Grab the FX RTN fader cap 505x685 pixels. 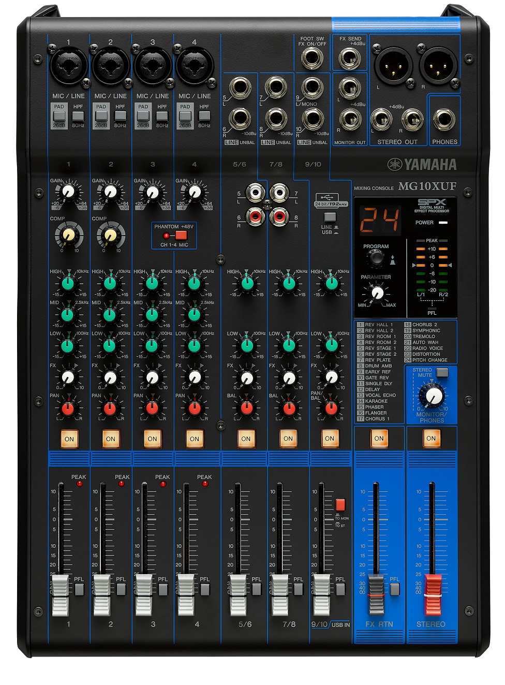tap(376, 595)
